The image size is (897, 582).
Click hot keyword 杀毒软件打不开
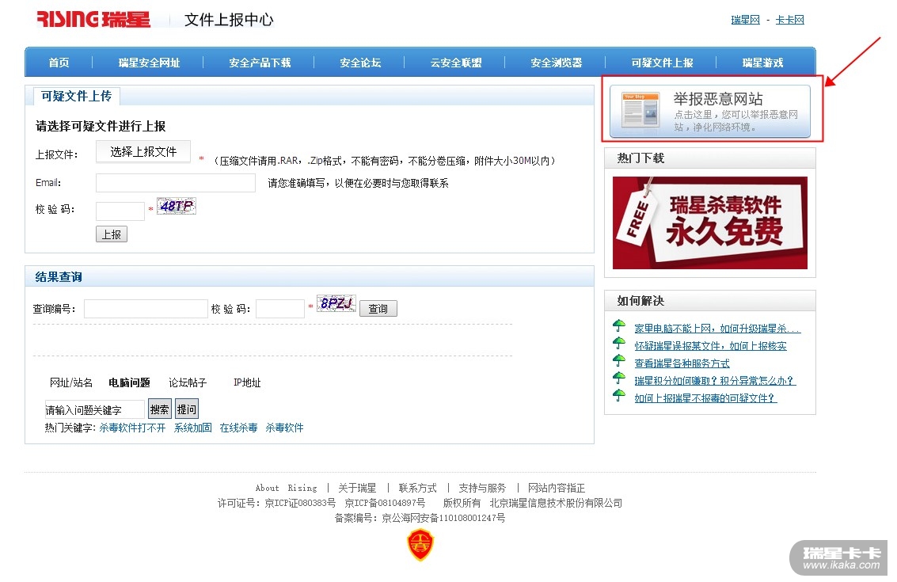point(132,428)
